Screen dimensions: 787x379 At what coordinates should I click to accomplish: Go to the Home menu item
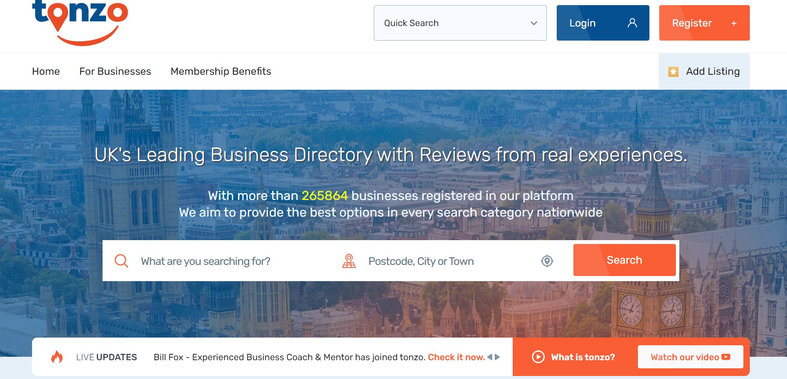pyautogui.click(x=46, y=71)
